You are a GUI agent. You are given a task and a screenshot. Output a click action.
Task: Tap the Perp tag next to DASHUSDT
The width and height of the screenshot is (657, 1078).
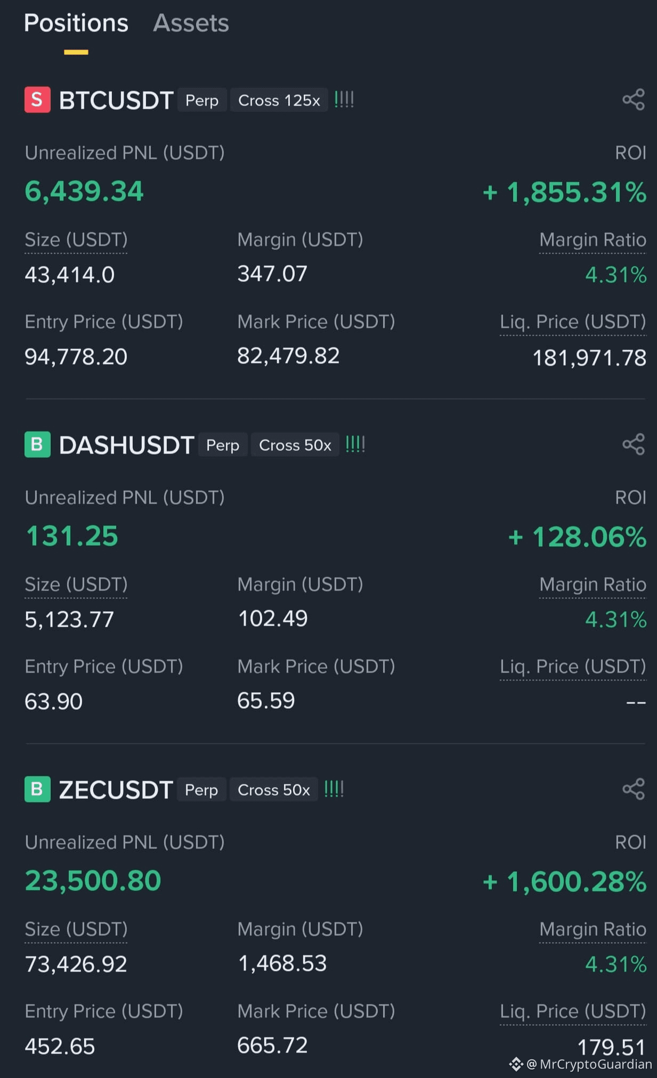223,445
